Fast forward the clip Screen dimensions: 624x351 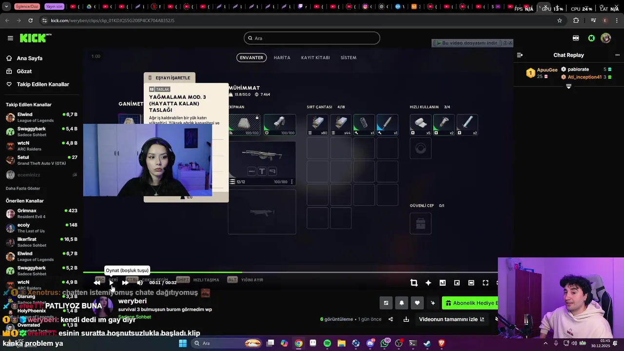pos(125,283)
